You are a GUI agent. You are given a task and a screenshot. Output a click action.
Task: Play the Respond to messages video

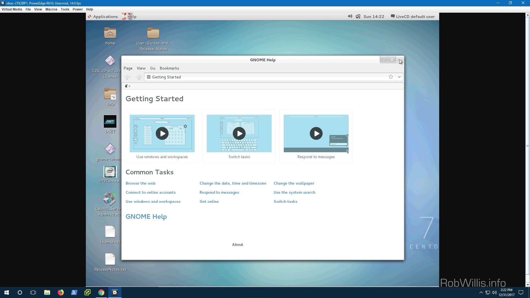(x=316, y=134)
